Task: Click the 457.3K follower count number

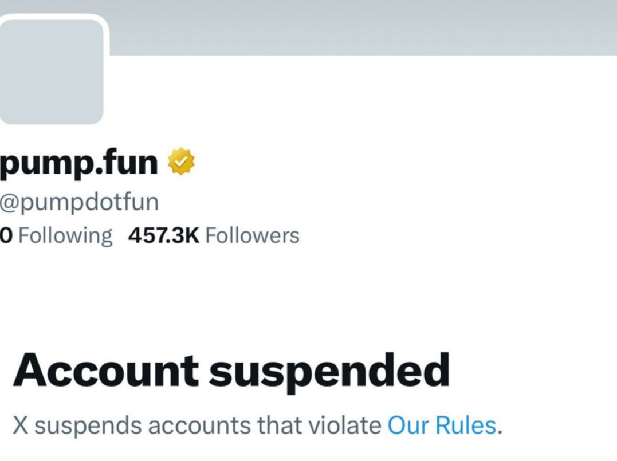Action: coord(164,235)
